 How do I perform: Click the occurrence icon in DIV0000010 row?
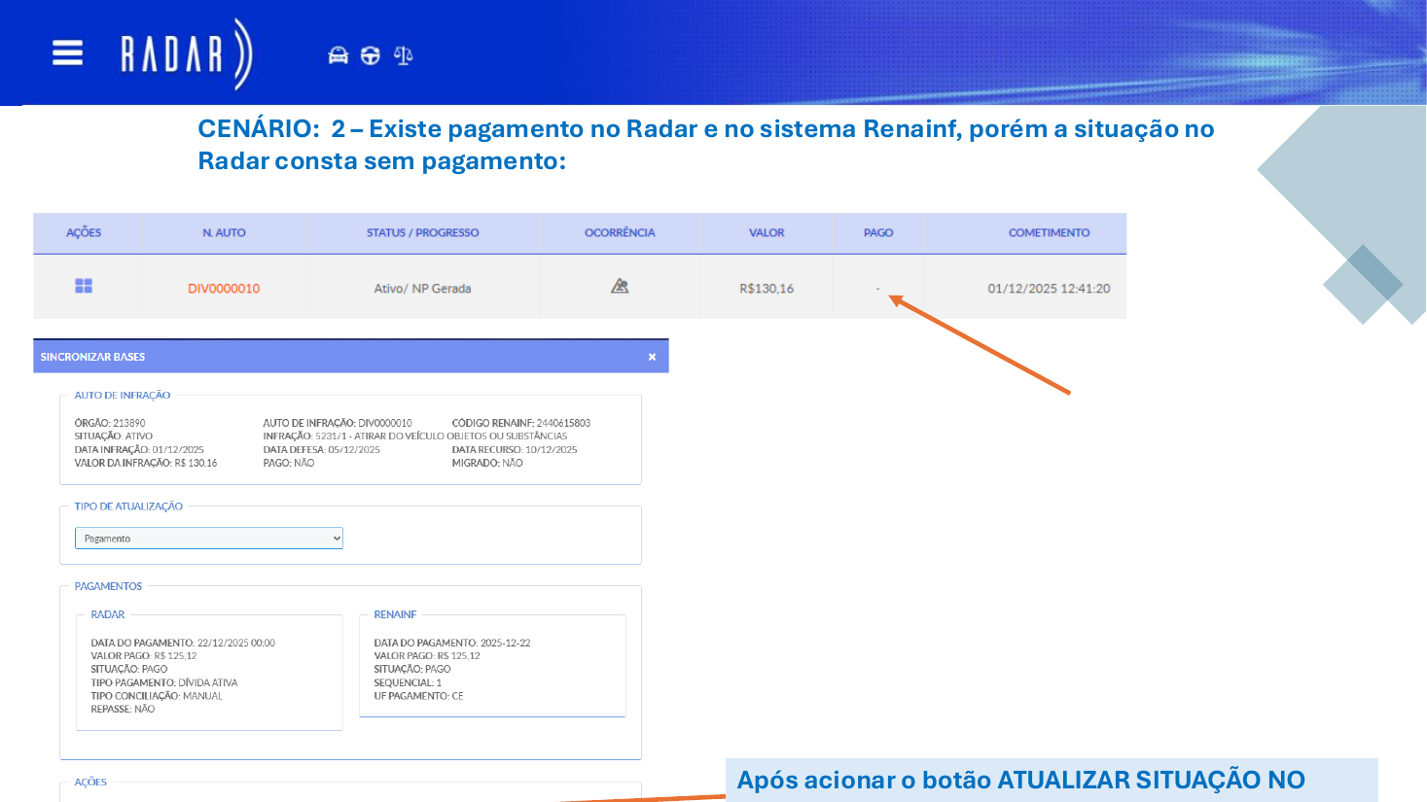(x=620, y=286)
